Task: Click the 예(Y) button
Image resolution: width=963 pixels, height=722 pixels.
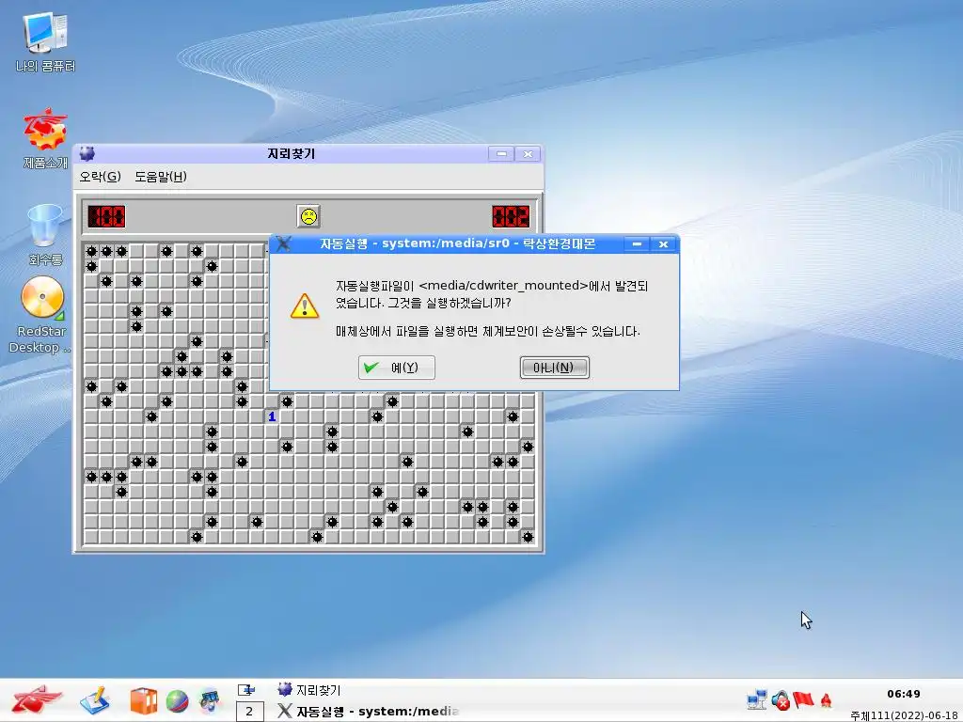Action: (x=397, y=368)
